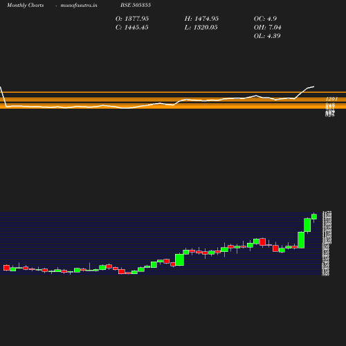Click the 'OL: 4.39' reading
Image resolution: width=346 pixels, height=346 pixels.
coord(267,36)
